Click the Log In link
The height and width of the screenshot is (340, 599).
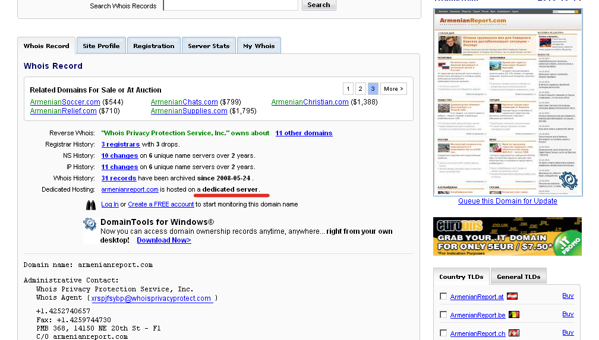[109, 204]
